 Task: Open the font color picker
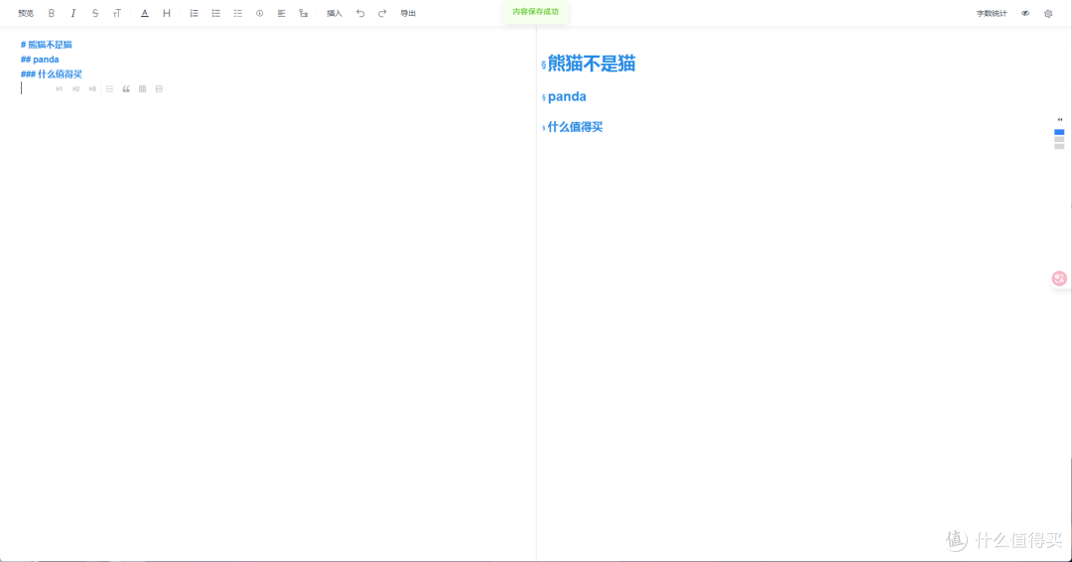point(144,13)
